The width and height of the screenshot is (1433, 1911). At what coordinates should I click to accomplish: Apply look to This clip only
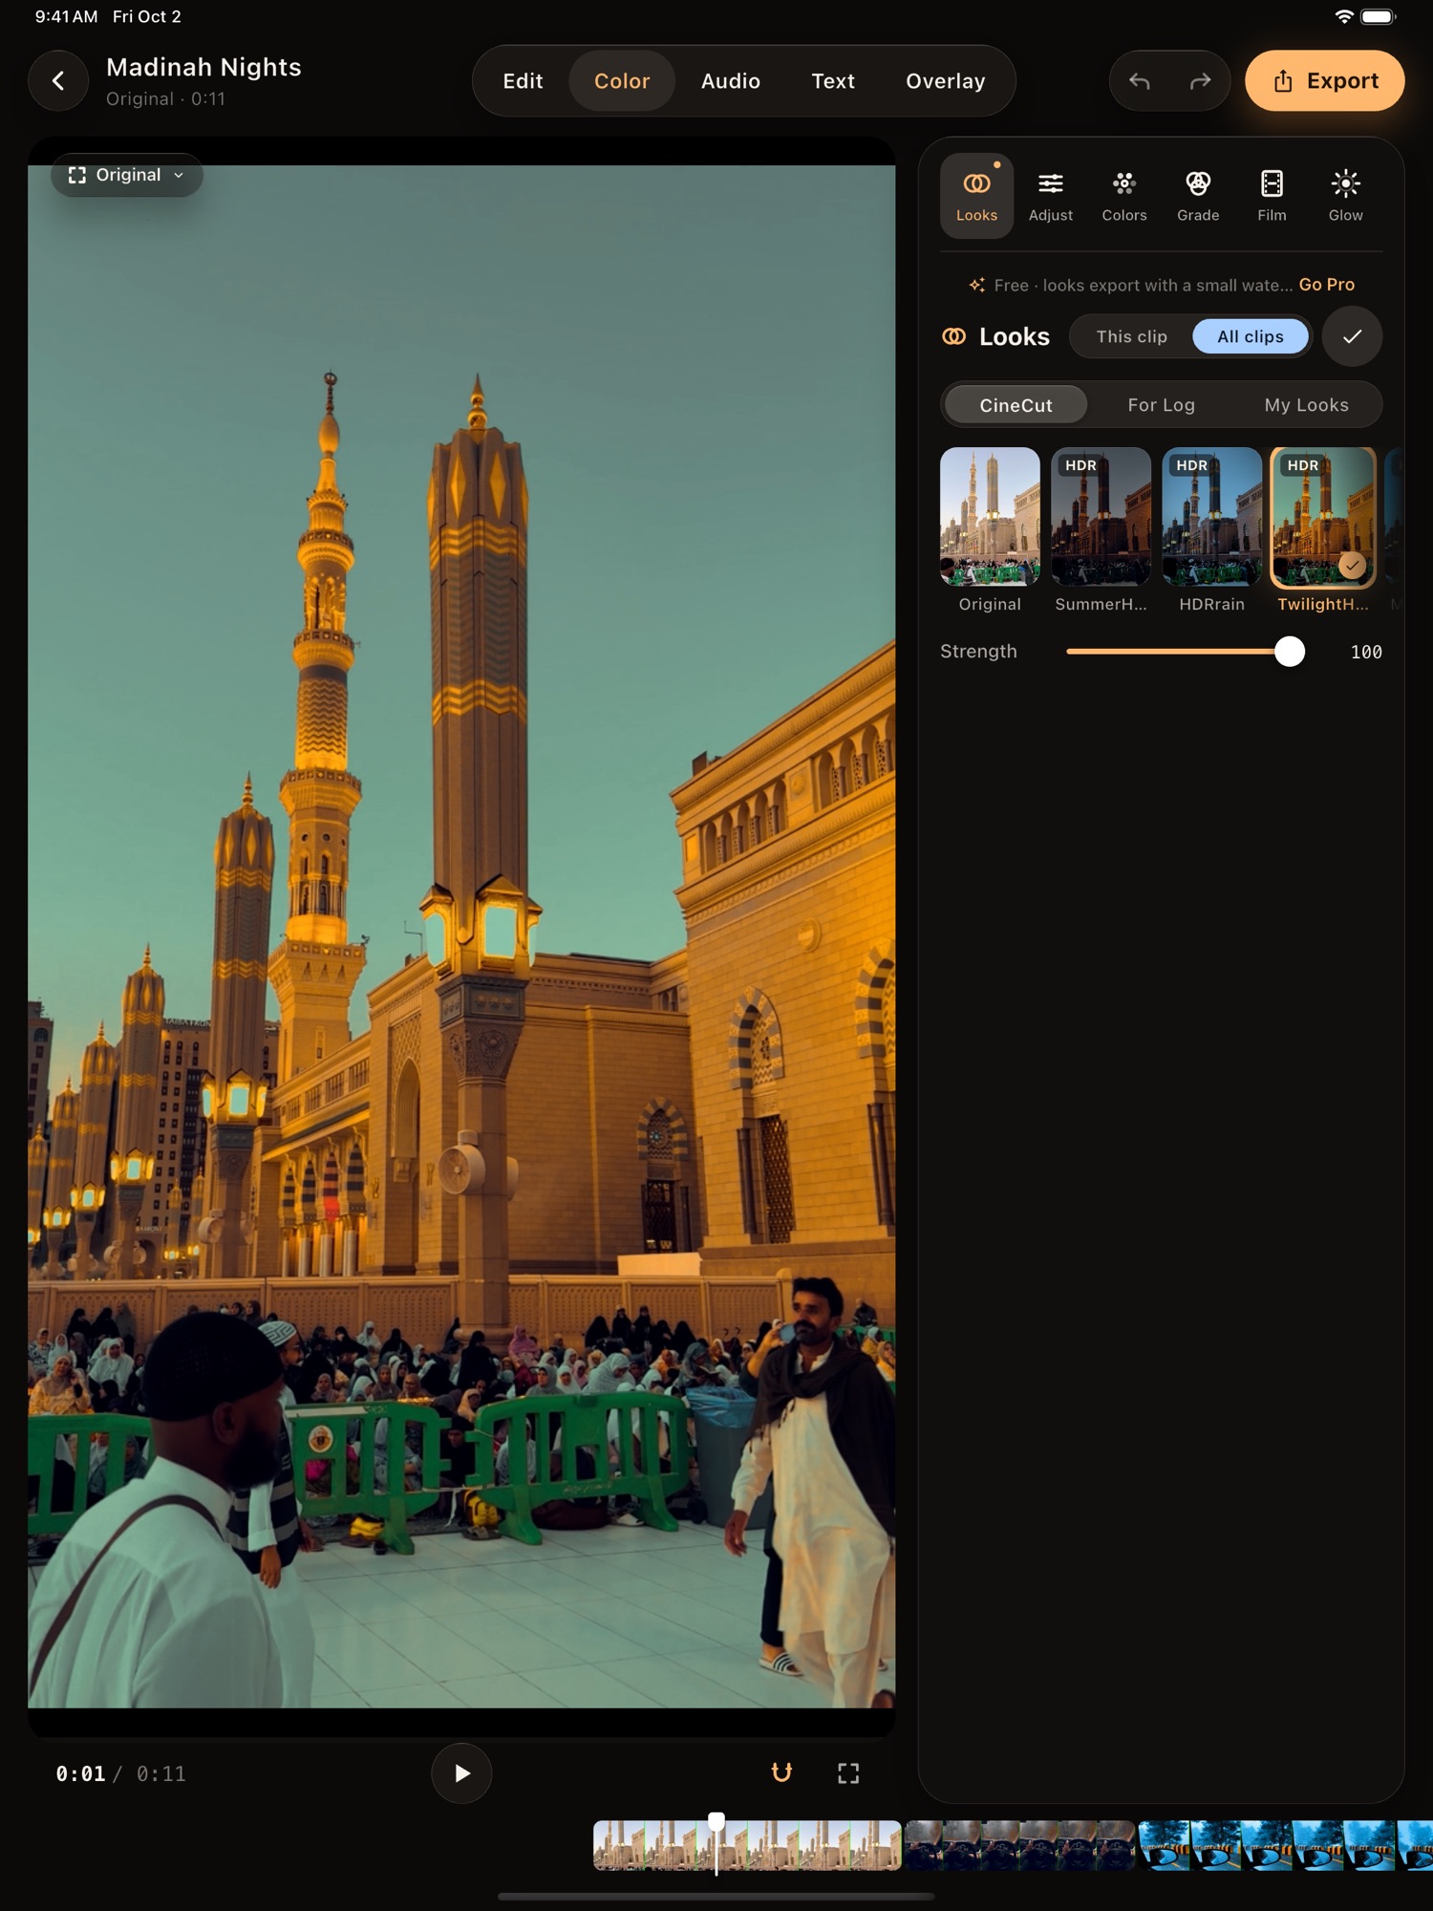point(1131,336)
